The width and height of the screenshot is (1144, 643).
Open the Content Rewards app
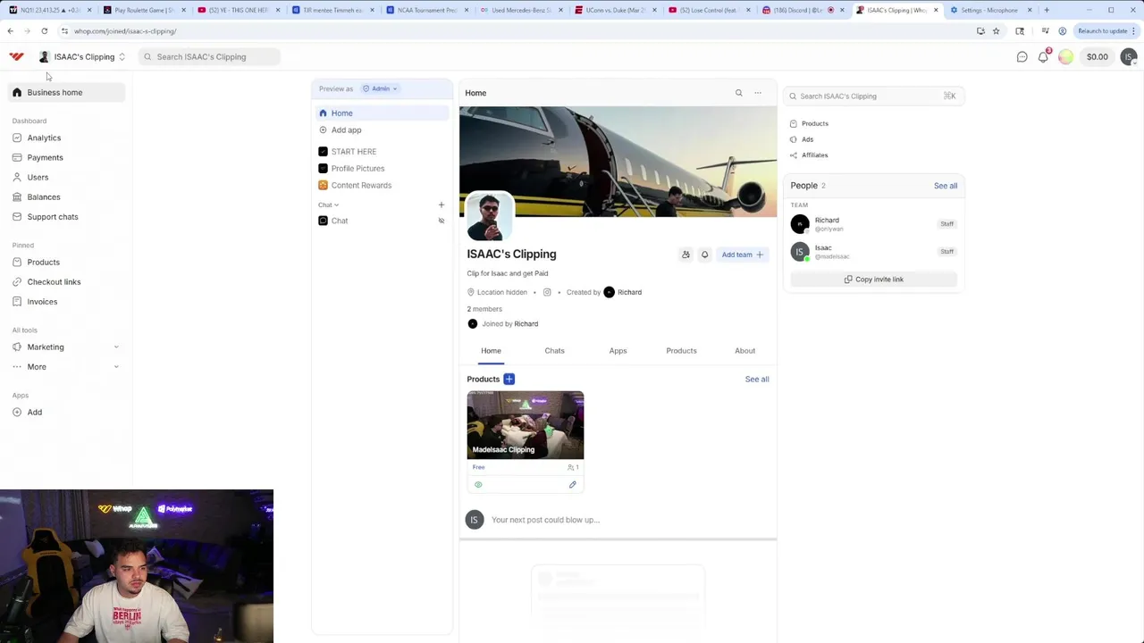tap(361, 186)
